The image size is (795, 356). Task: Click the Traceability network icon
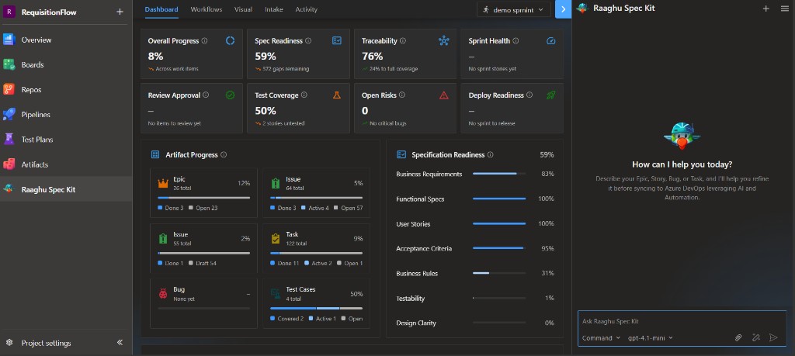tap(444, 40)
